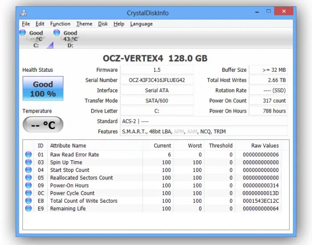312x245 pixels.
Task: Open the Language menu
Action: pyautogui.click(x=141, y=24)
